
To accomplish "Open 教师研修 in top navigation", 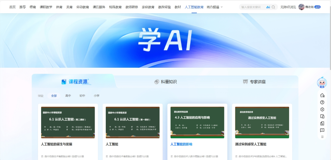I will (x=132, y=7).
